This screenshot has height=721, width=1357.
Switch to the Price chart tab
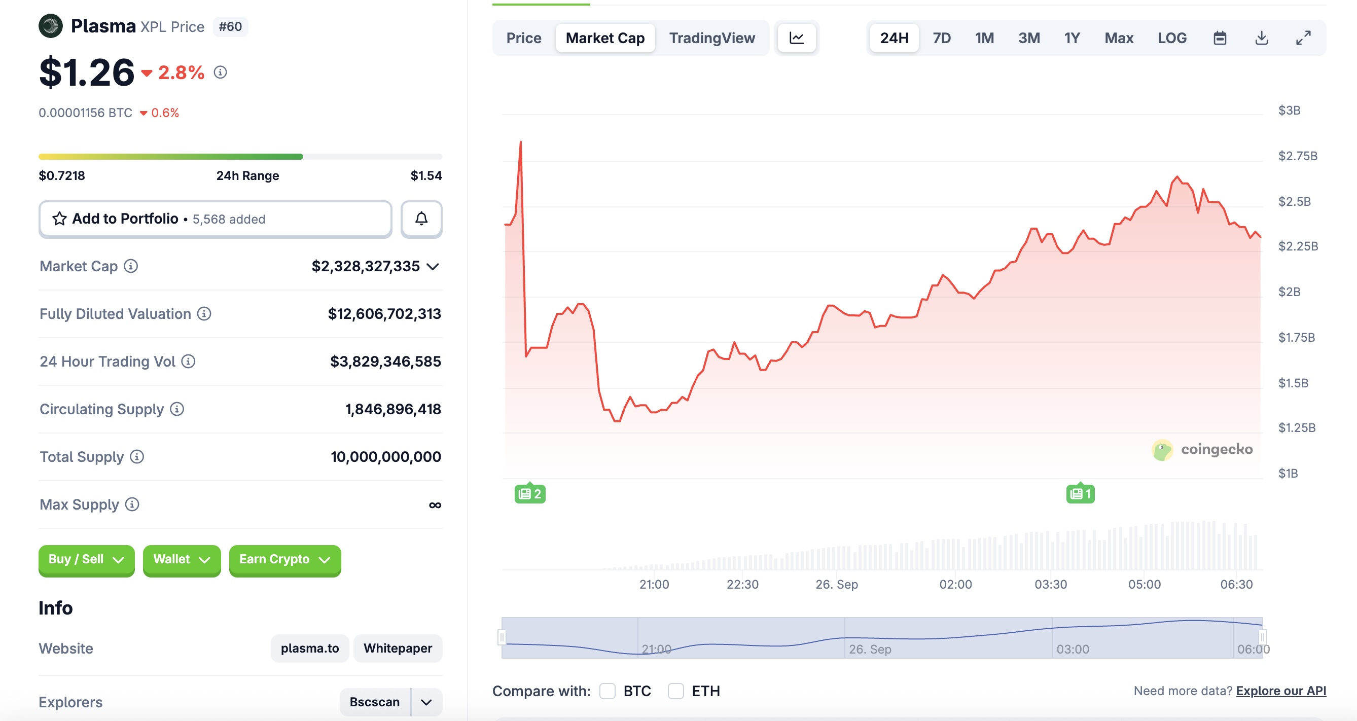tap(524, 38)
